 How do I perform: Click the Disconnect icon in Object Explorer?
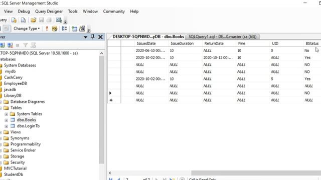pyautogui.click(x=10, y=45)
